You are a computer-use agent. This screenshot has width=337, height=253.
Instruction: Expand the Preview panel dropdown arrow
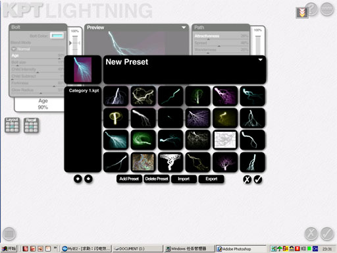[184, 28]
